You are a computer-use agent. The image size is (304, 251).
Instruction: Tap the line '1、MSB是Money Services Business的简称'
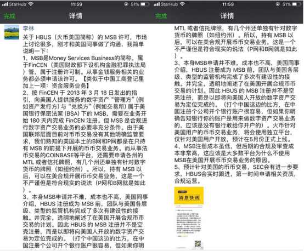[x=83, y=58]
